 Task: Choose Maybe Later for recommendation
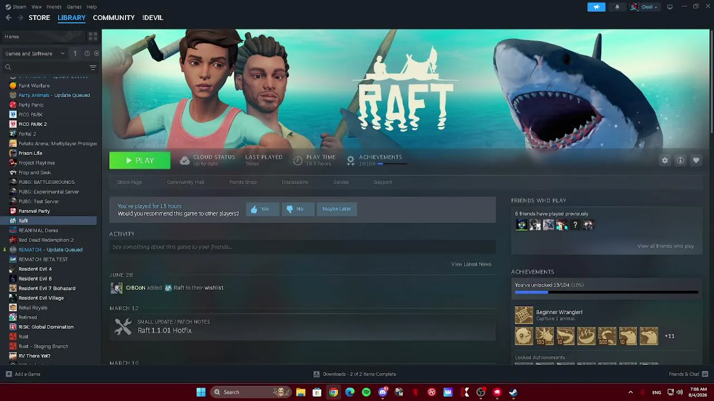337,209
